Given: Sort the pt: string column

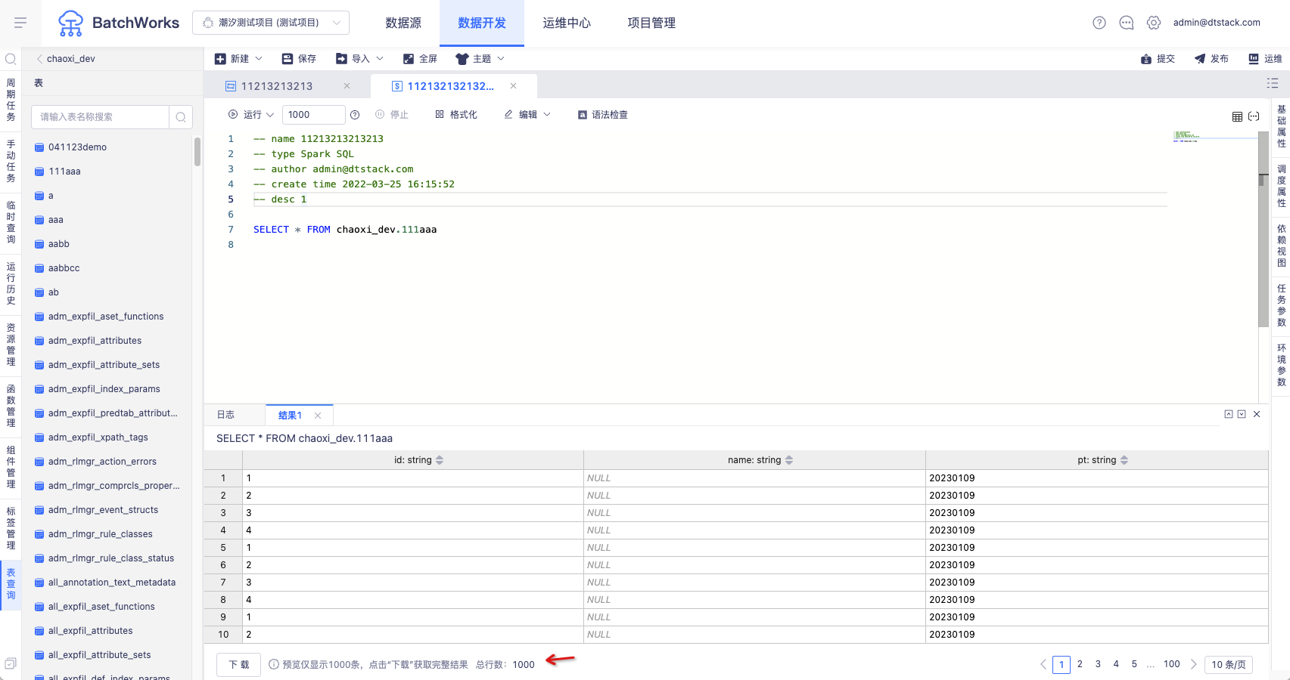Looking at the screenshot, I should [1124, 460].
